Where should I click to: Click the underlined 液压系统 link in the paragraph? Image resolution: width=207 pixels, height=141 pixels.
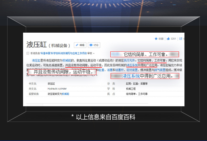[132, 65]
